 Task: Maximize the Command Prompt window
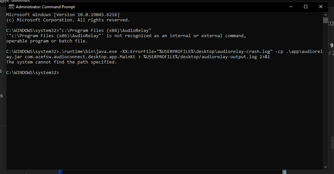(x=306, y=7)
